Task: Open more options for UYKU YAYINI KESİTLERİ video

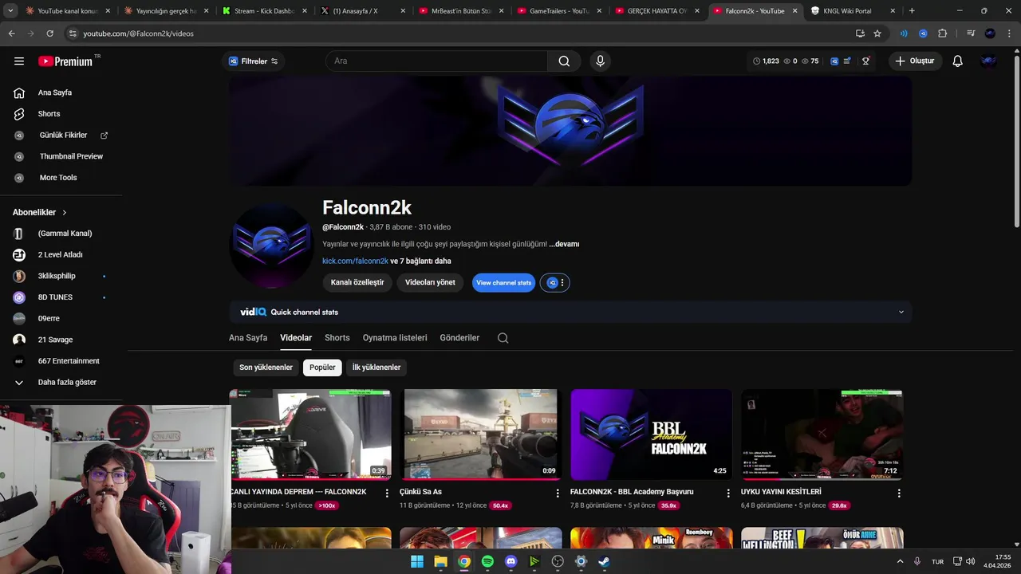Action: click(899, 493)
